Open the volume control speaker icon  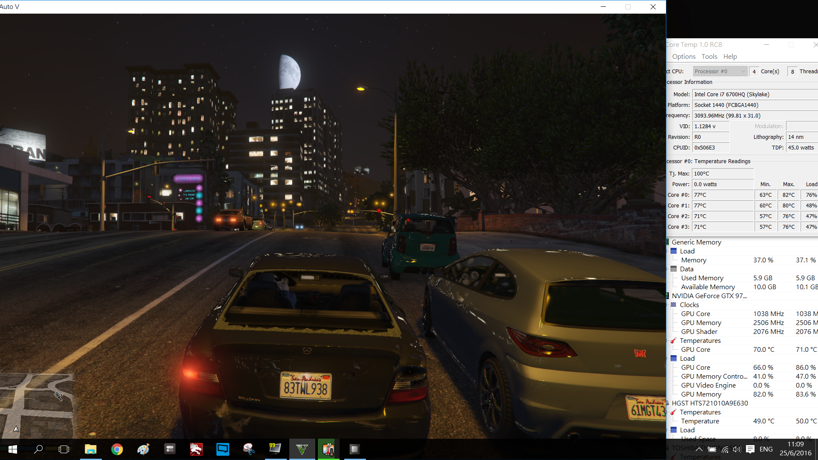[737, 449]
